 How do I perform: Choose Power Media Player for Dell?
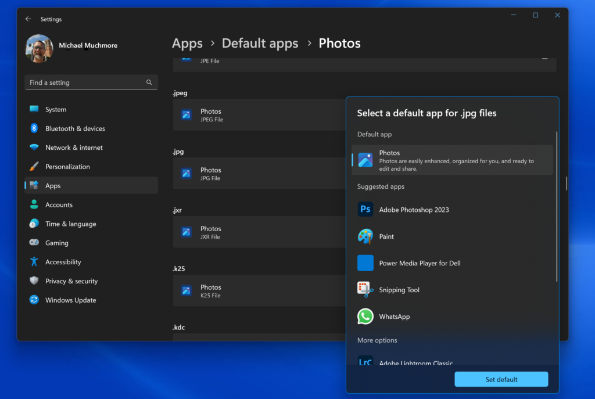pyautogui.click(x=420, y=263)
